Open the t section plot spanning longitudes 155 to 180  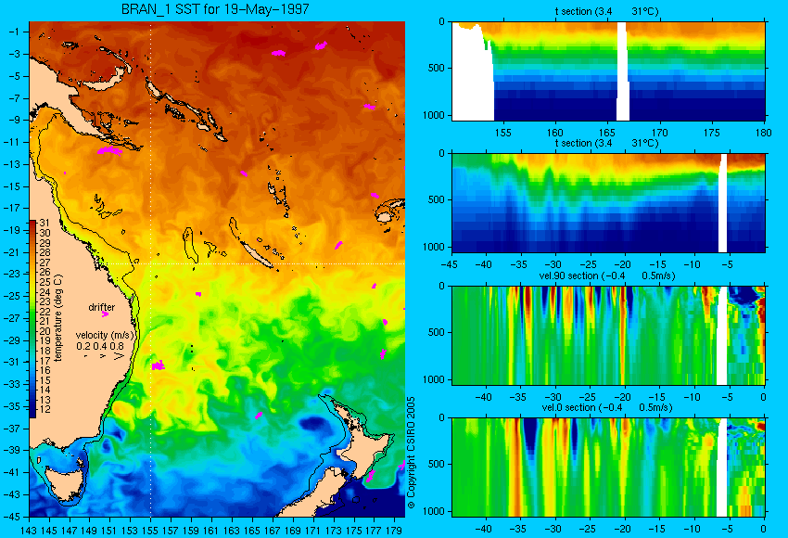coord(608,70)
